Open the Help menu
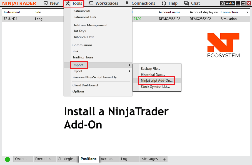Viewport: 252px width, 165px height. (x=173, y=3)
